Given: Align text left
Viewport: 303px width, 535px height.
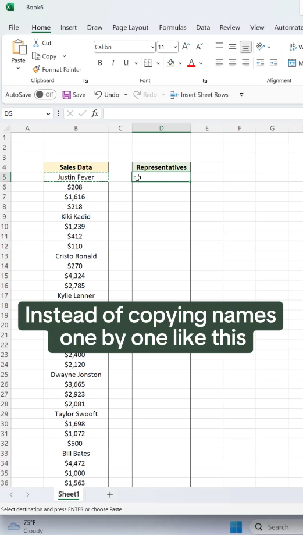Looking at the screenshot, I should tap(219, 63).
